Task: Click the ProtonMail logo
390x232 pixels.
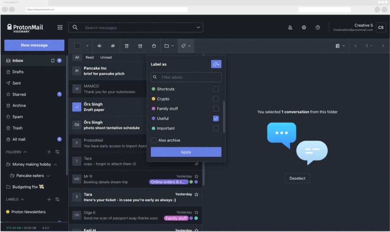Action: click(x=25, y=28)
